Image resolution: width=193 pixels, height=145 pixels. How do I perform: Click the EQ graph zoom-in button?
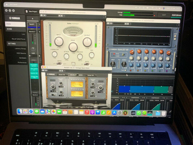[x=175, y=36]
